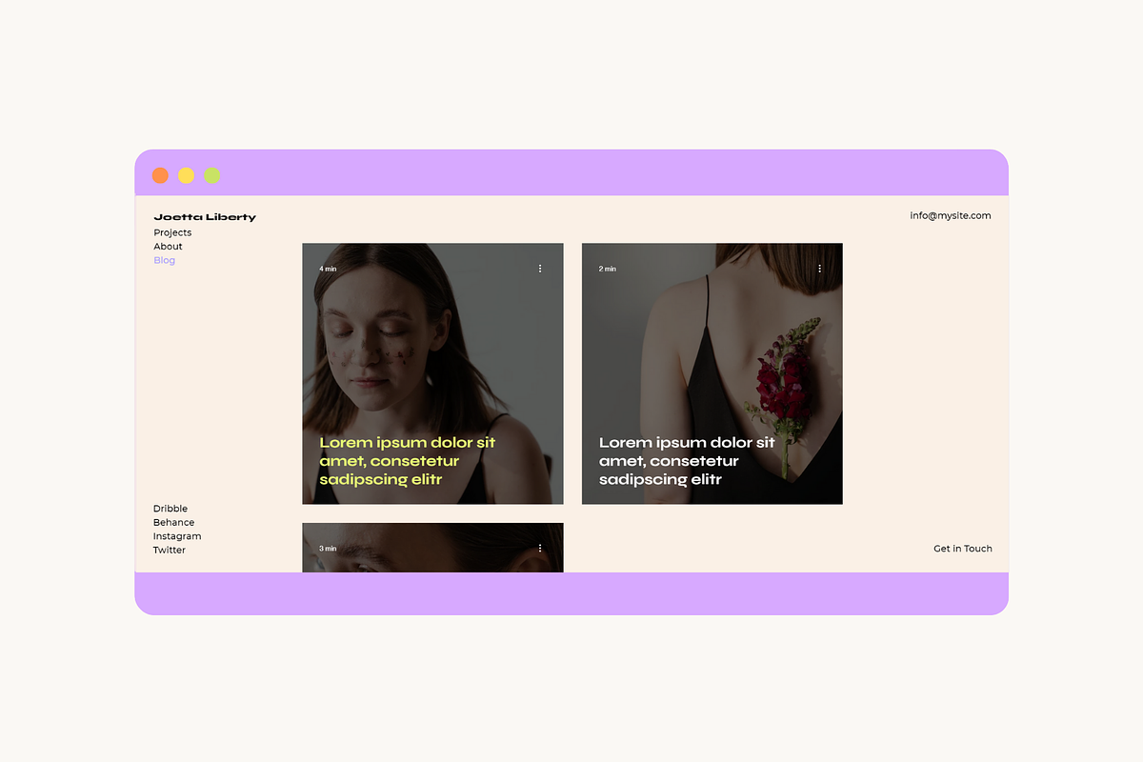Click the green window dot

coord(212,175)
